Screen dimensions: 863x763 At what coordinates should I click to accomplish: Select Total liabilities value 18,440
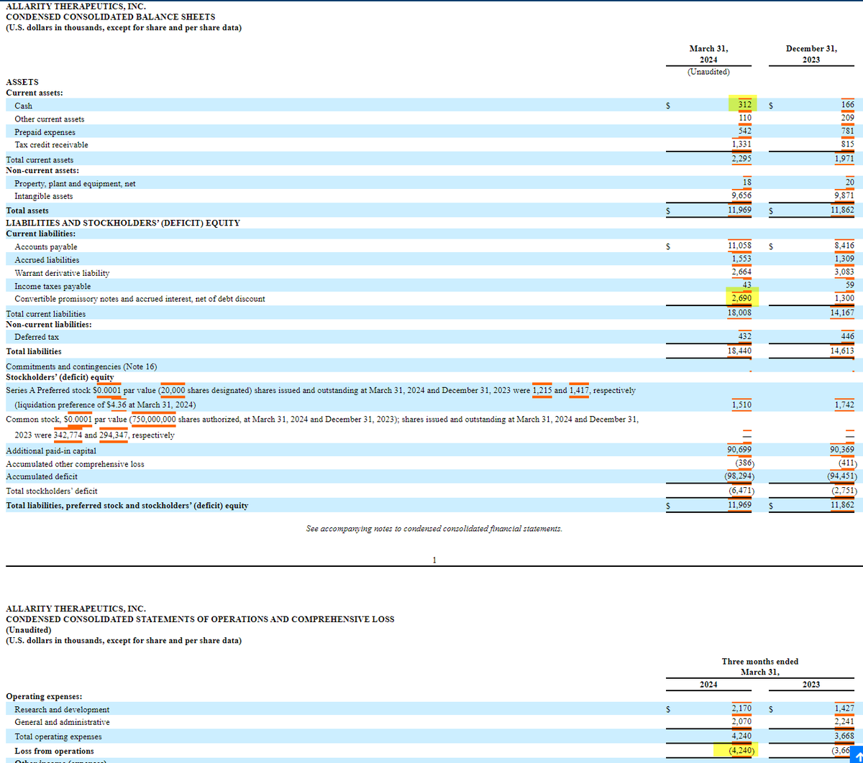tap(739, 351)
